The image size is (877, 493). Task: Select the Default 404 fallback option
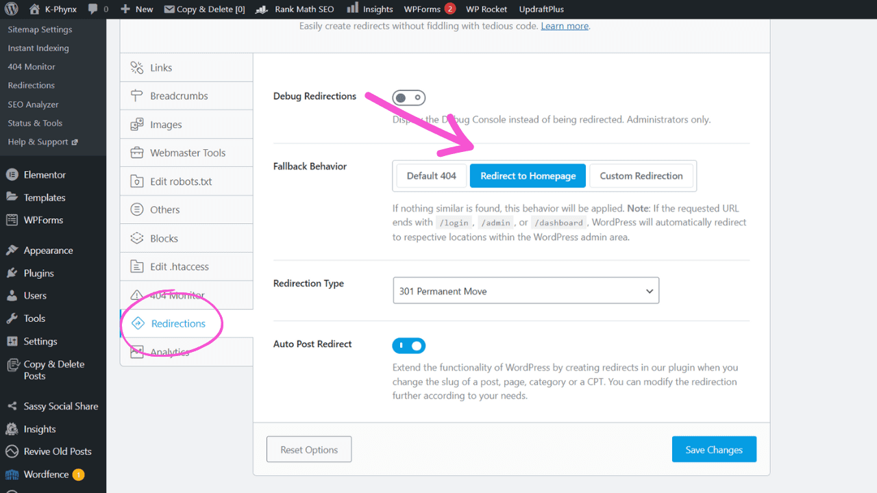pyautogui.click(x=431, y=175)
